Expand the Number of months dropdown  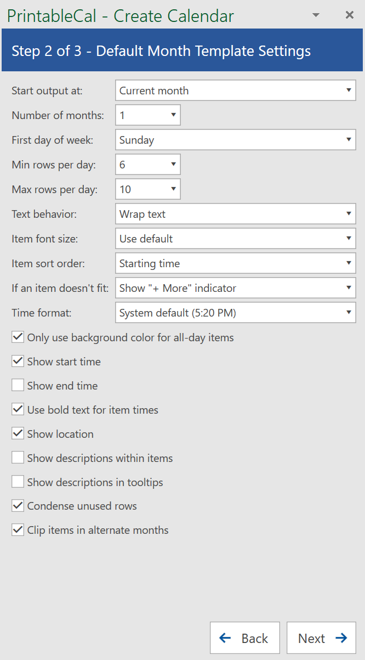click(148, 115)
